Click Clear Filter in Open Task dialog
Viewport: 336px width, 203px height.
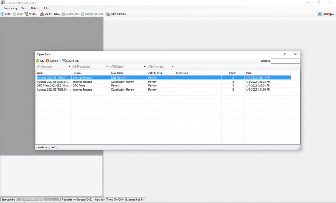click(x=71, y=61)
